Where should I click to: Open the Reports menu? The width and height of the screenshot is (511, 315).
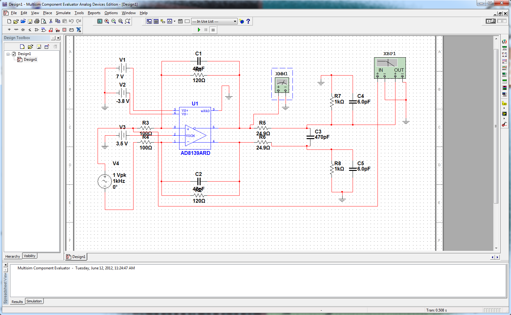[x=94, y=13]
